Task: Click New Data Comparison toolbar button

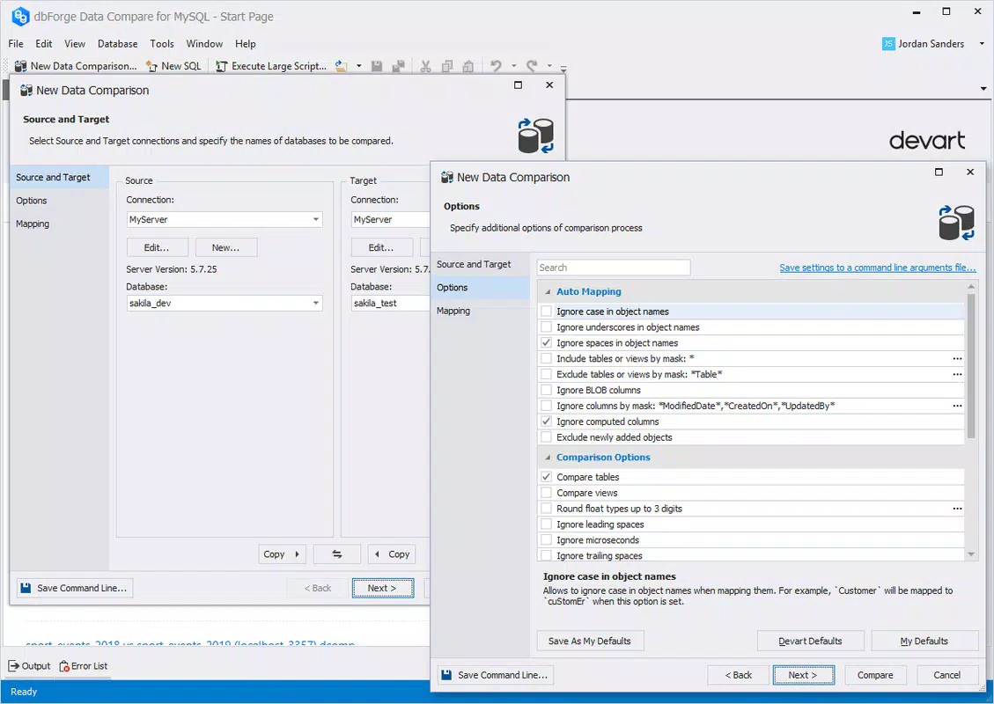Action: click(x=76, y=66)
